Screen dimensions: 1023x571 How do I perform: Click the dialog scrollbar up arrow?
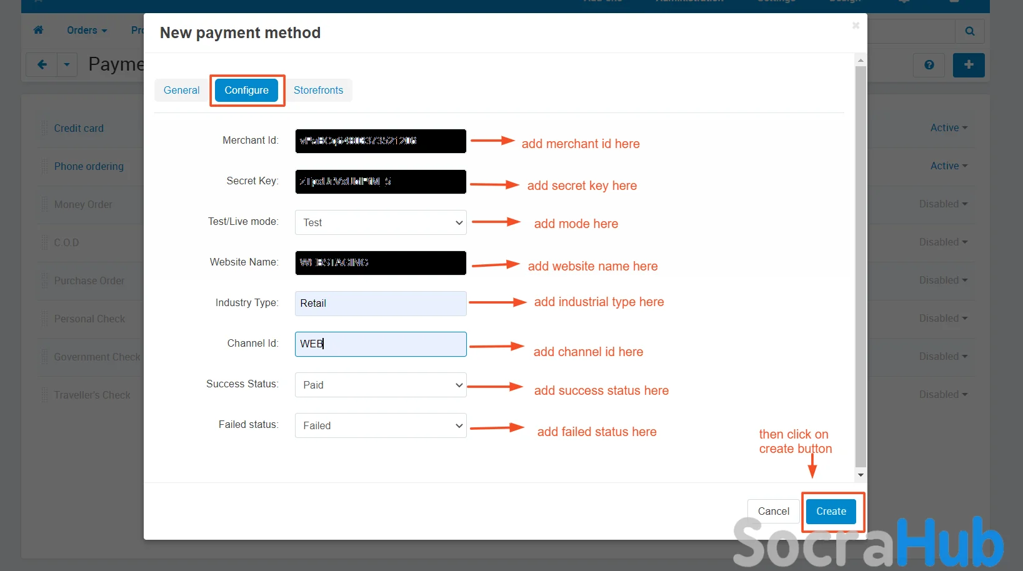(x=861, y=61)
